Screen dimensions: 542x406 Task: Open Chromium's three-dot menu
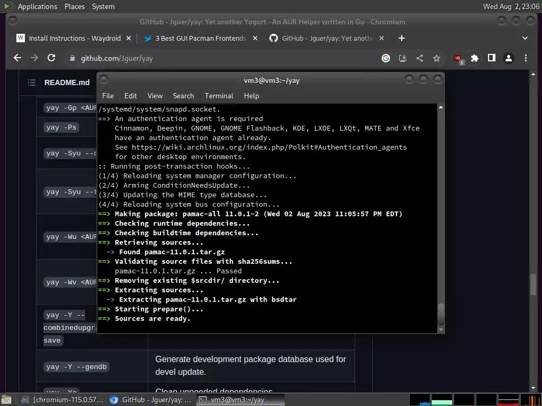coord(526,58)
